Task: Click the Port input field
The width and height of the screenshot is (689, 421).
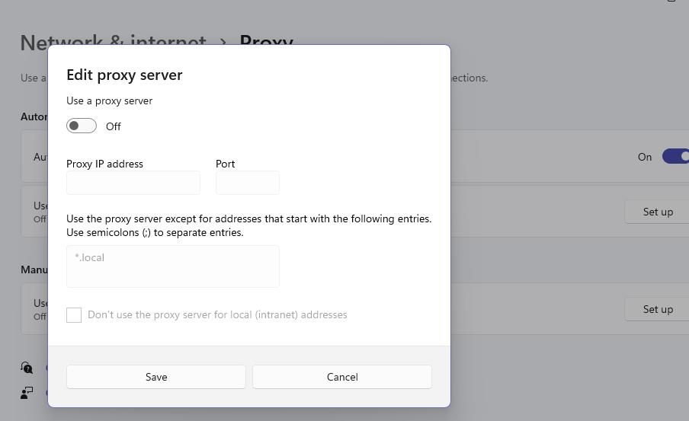Action: [248, 183]
